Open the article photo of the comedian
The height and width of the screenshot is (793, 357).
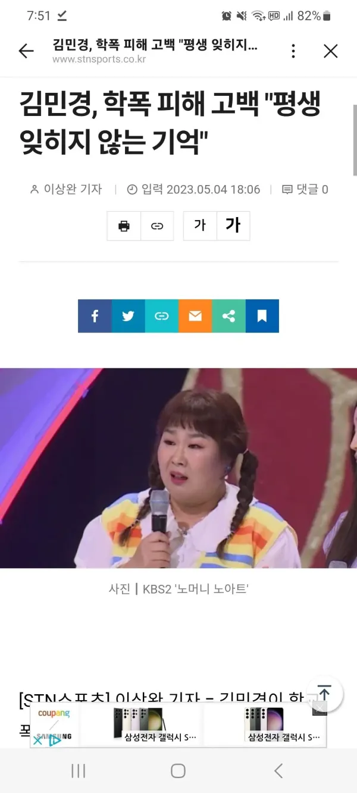click(x=178, y=468)
